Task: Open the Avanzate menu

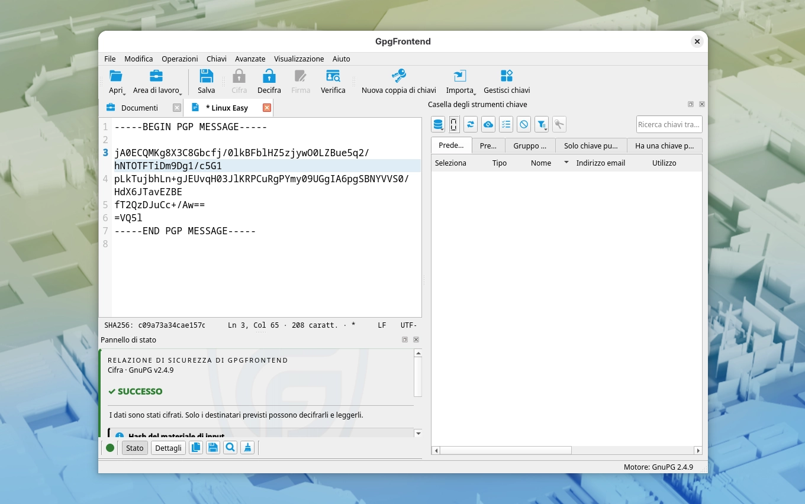Action: 250,59
